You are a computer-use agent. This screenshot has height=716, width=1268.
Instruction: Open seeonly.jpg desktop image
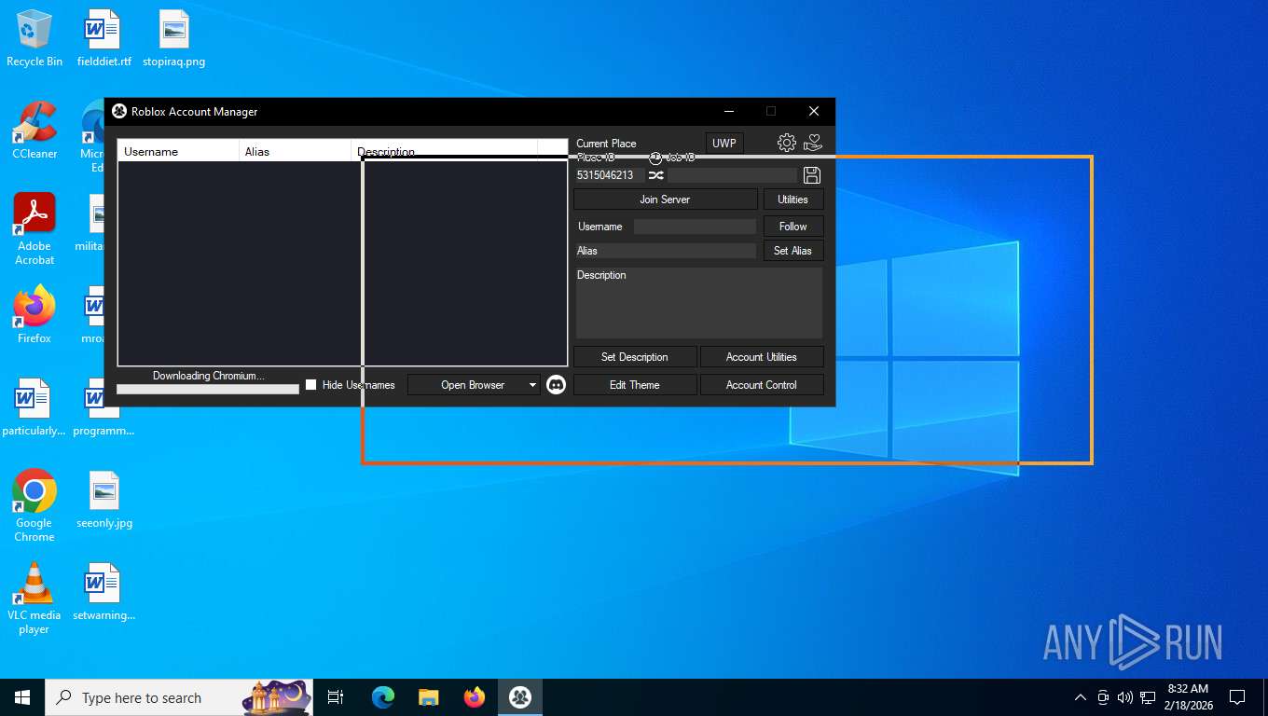[103, 500]
